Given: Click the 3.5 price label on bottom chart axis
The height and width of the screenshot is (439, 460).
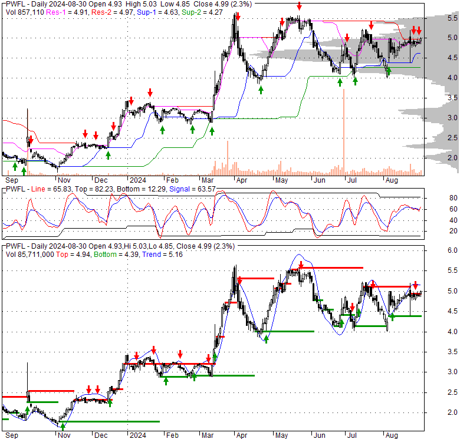Looking at the screenshot, I should (x=452, y=352).
